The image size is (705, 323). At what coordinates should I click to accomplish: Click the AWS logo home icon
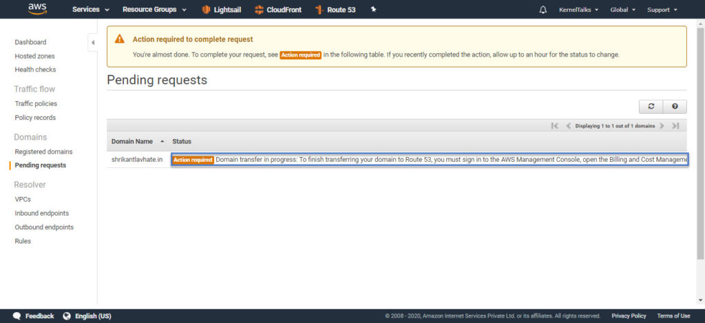(37, 9)
